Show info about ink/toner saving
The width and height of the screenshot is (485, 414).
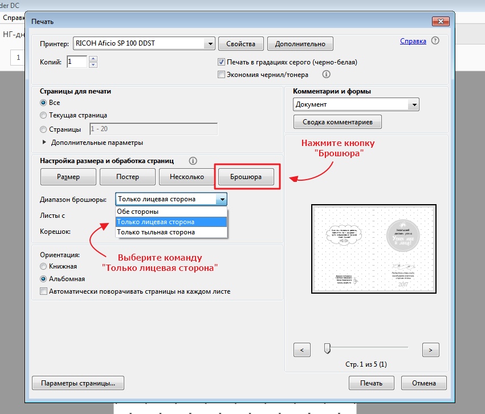coord(327,74)
